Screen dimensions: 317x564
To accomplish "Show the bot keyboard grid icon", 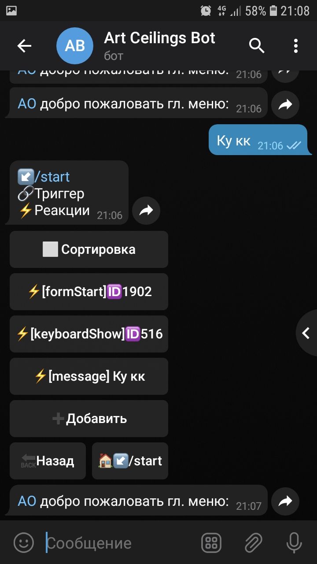I will pyautogui.click(x=211, y=543).
